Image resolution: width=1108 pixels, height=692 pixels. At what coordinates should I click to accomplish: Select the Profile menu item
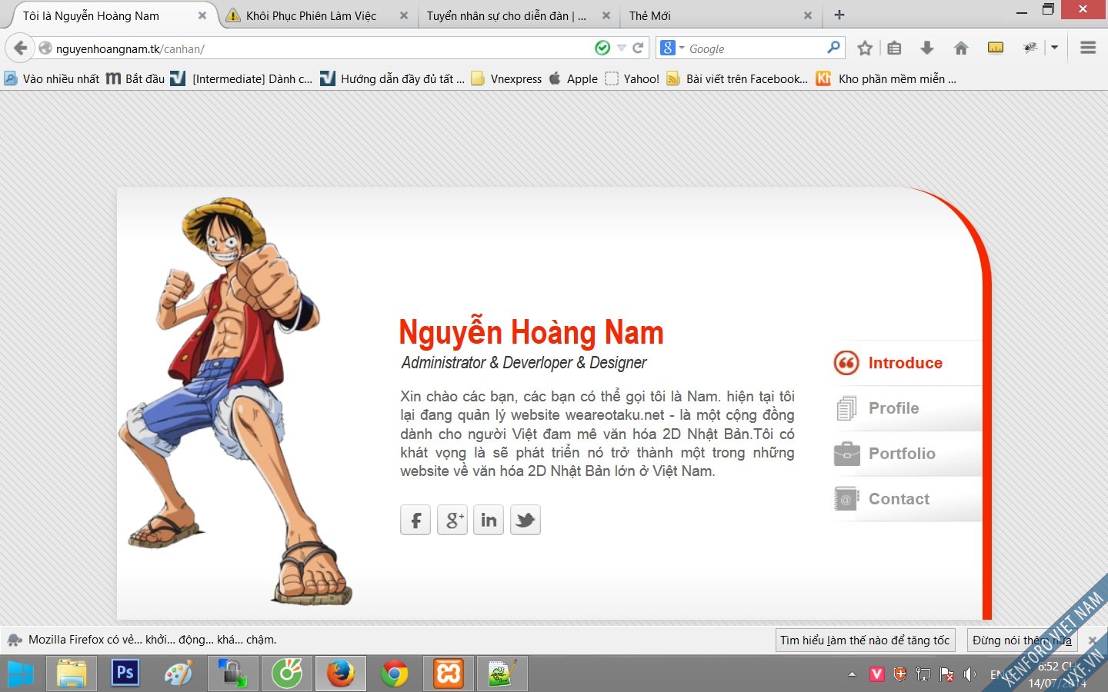907,408
